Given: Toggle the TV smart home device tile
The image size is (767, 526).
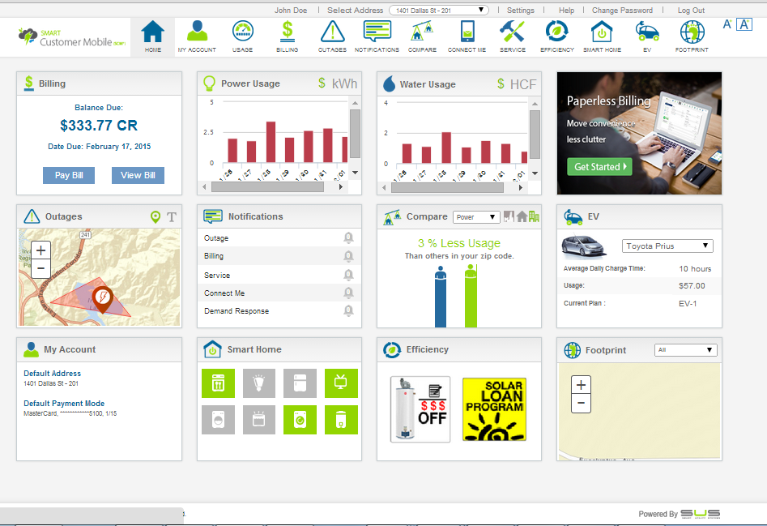Looking at the screenshot, I should coord(341,383).
